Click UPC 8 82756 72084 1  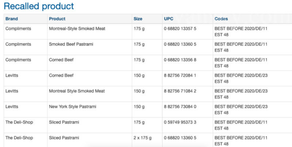[x=180, y=75]
